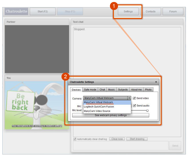The height and width of the screenshot is (157, 189).
Task: Switch to the About me tab
Action: tap(136, 89)
